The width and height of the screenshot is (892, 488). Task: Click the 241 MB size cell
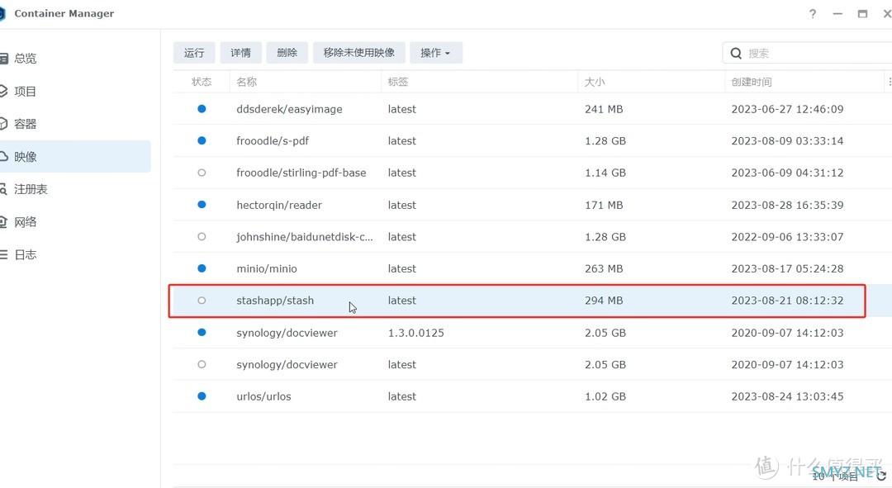(x=604, y=109)
